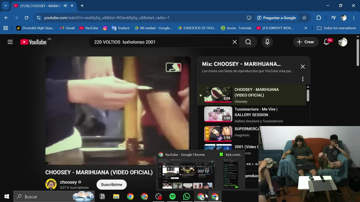
Task: Reload the current YouTube page
Action: click(x=26, y=18)
